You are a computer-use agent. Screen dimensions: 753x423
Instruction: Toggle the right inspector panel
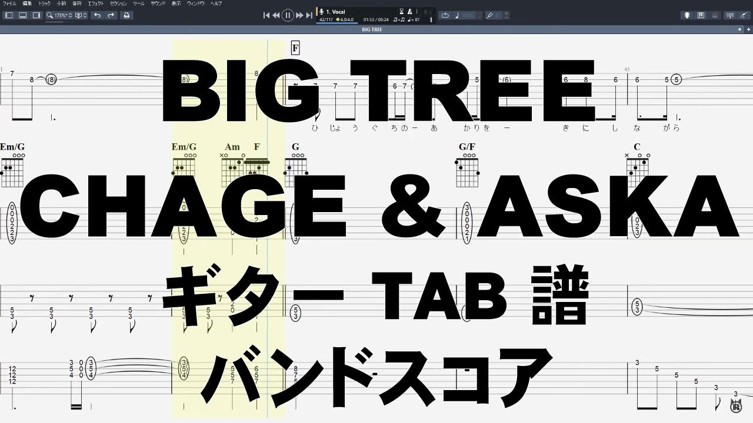[x=36, y=15]
